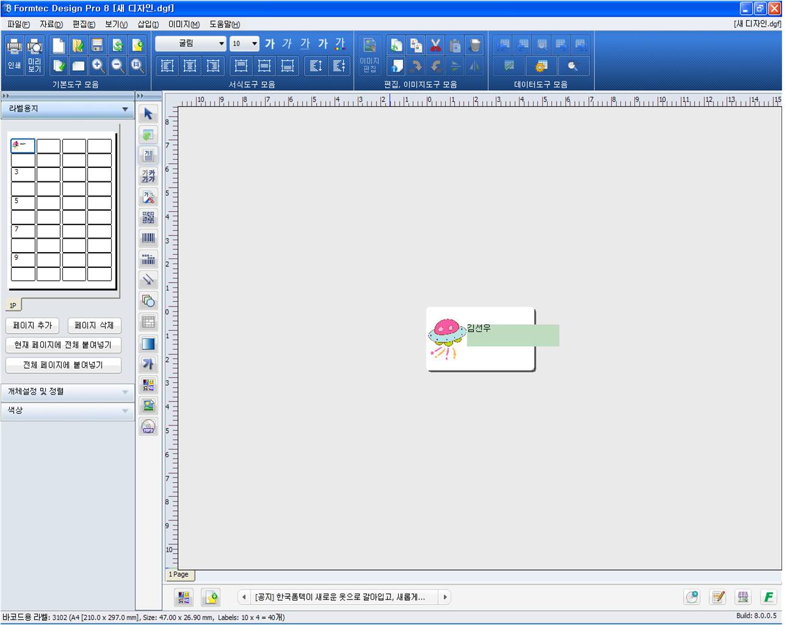Select the arrow pointer tool
Image resolution: width=785 pixels, height=625 pixels.
pos(148,114)
